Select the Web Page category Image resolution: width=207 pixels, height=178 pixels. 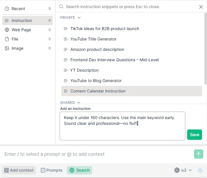pos(27,30)
